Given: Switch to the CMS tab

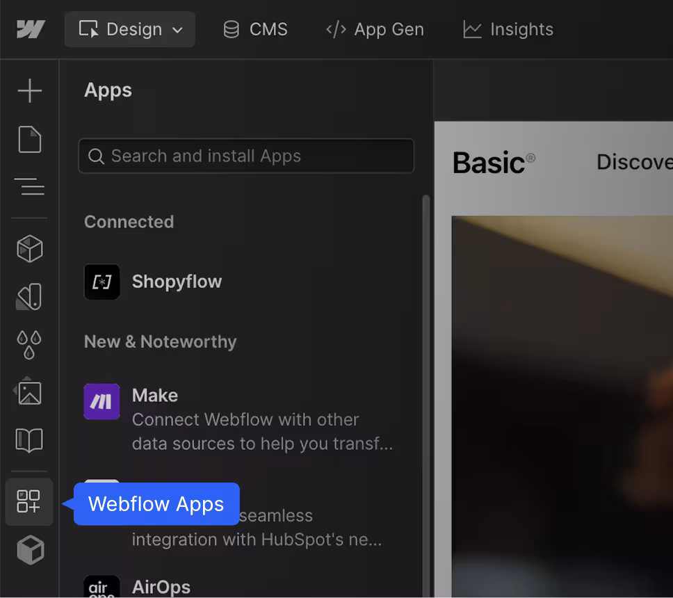Looking at the screenshot, I should click(255, 29).
